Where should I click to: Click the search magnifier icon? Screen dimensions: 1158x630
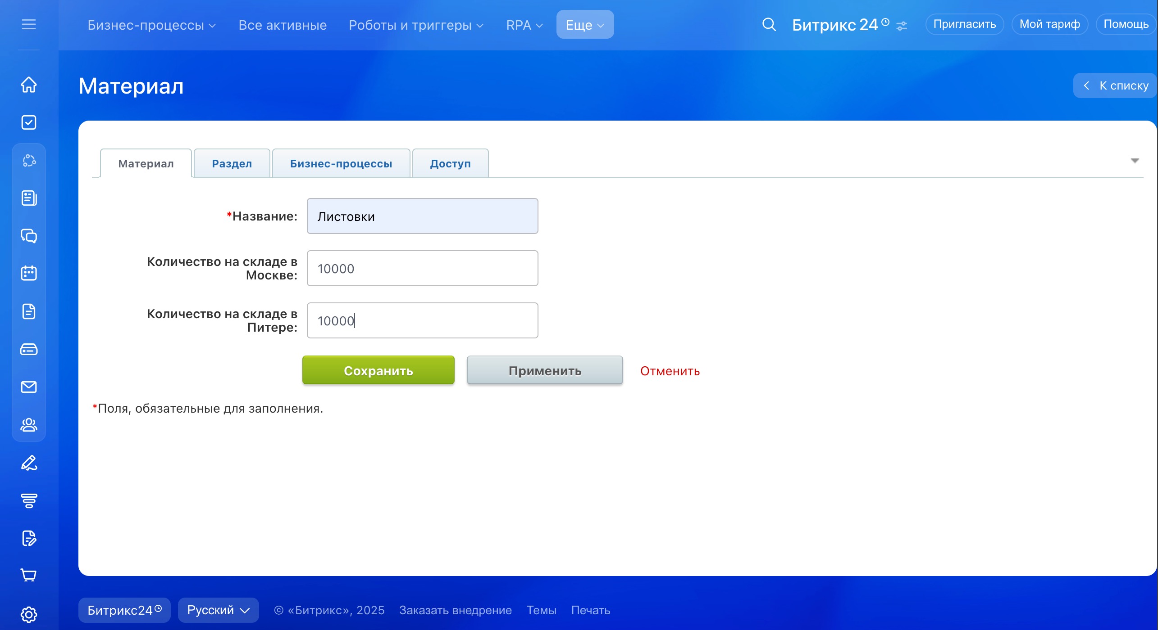pos(769,24)
